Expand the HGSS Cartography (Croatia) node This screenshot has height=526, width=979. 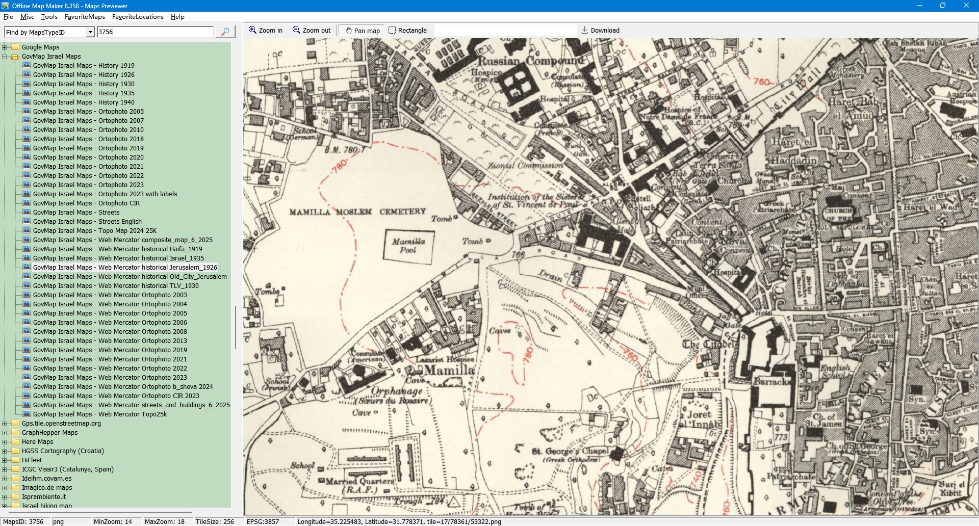[5, 451]
